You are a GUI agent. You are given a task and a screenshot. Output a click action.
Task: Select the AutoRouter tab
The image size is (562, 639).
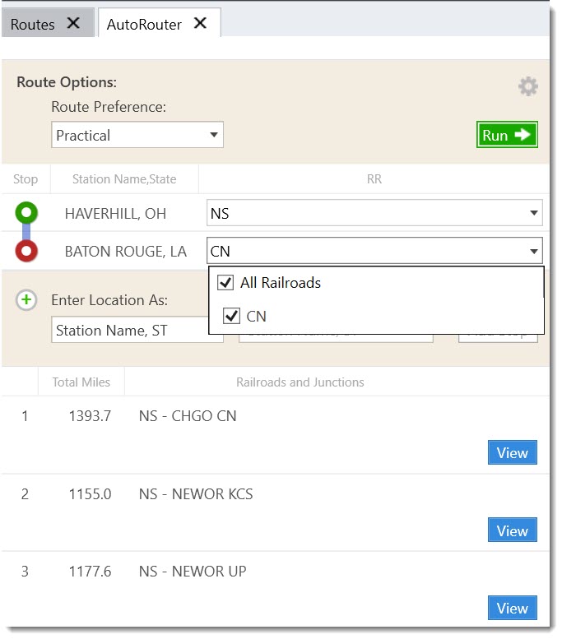tap(145, 24)
